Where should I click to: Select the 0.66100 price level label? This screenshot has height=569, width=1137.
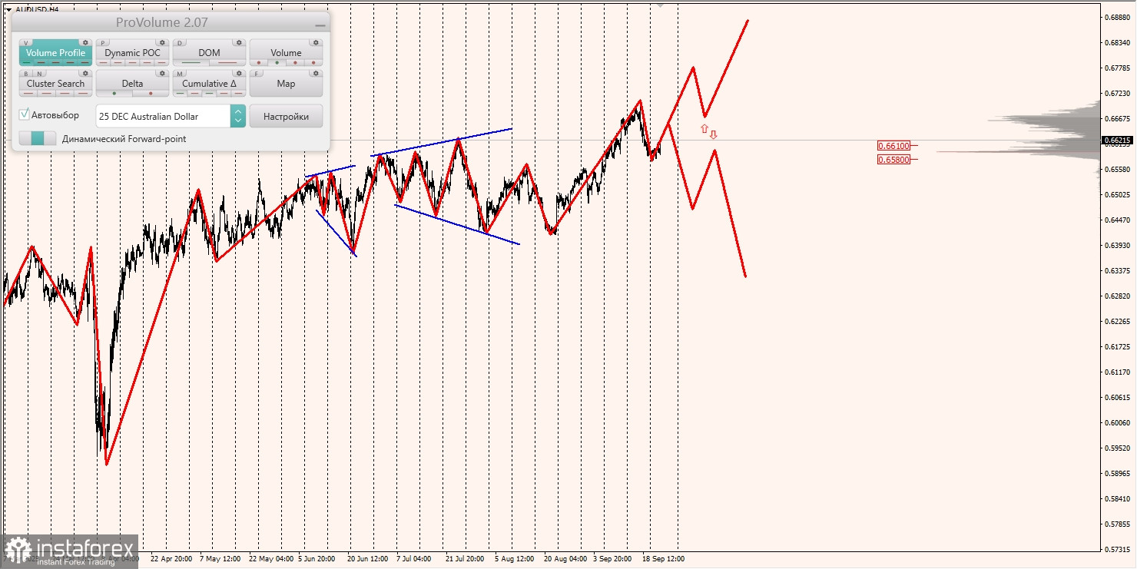tap(893, 145)
